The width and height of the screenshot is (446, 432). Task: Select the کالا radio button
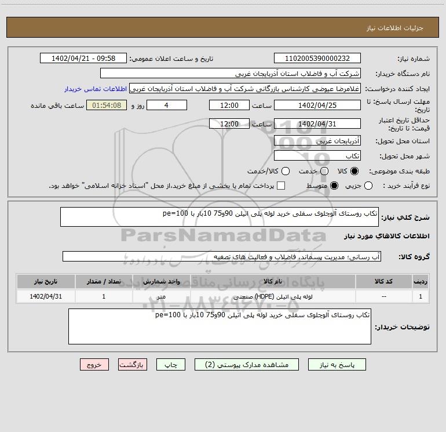[354, 171]
